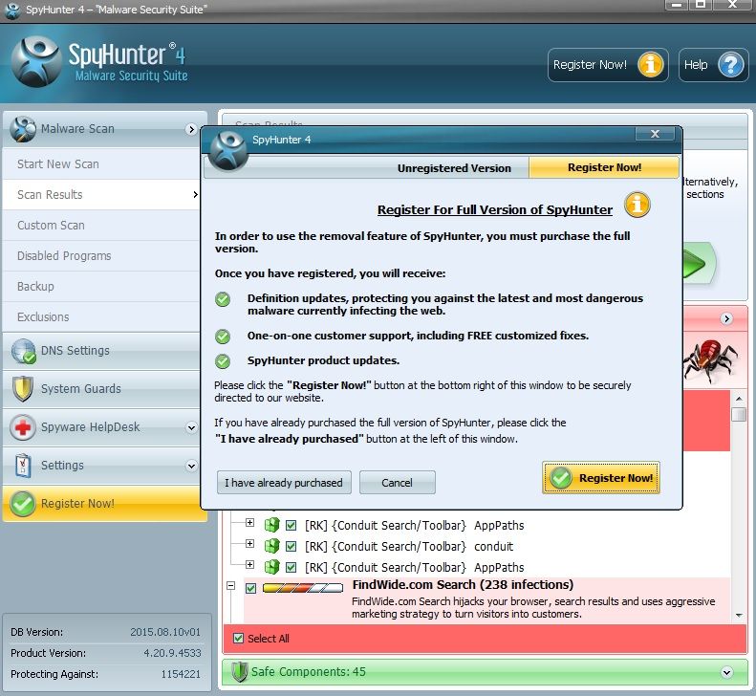Image resolution: width=756 pixels, height=696 pixels.
Task: Click the red threats panel arrow button
Action: pyautogui.click(x=726, y=318)
